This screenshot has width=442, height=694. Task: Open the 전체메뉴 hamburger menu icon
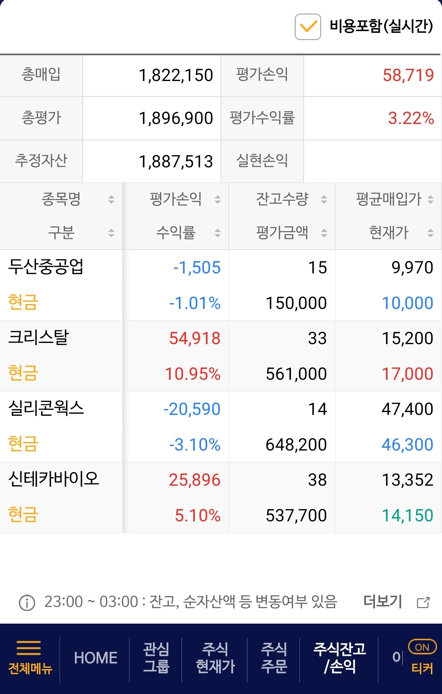pos(29,648)
